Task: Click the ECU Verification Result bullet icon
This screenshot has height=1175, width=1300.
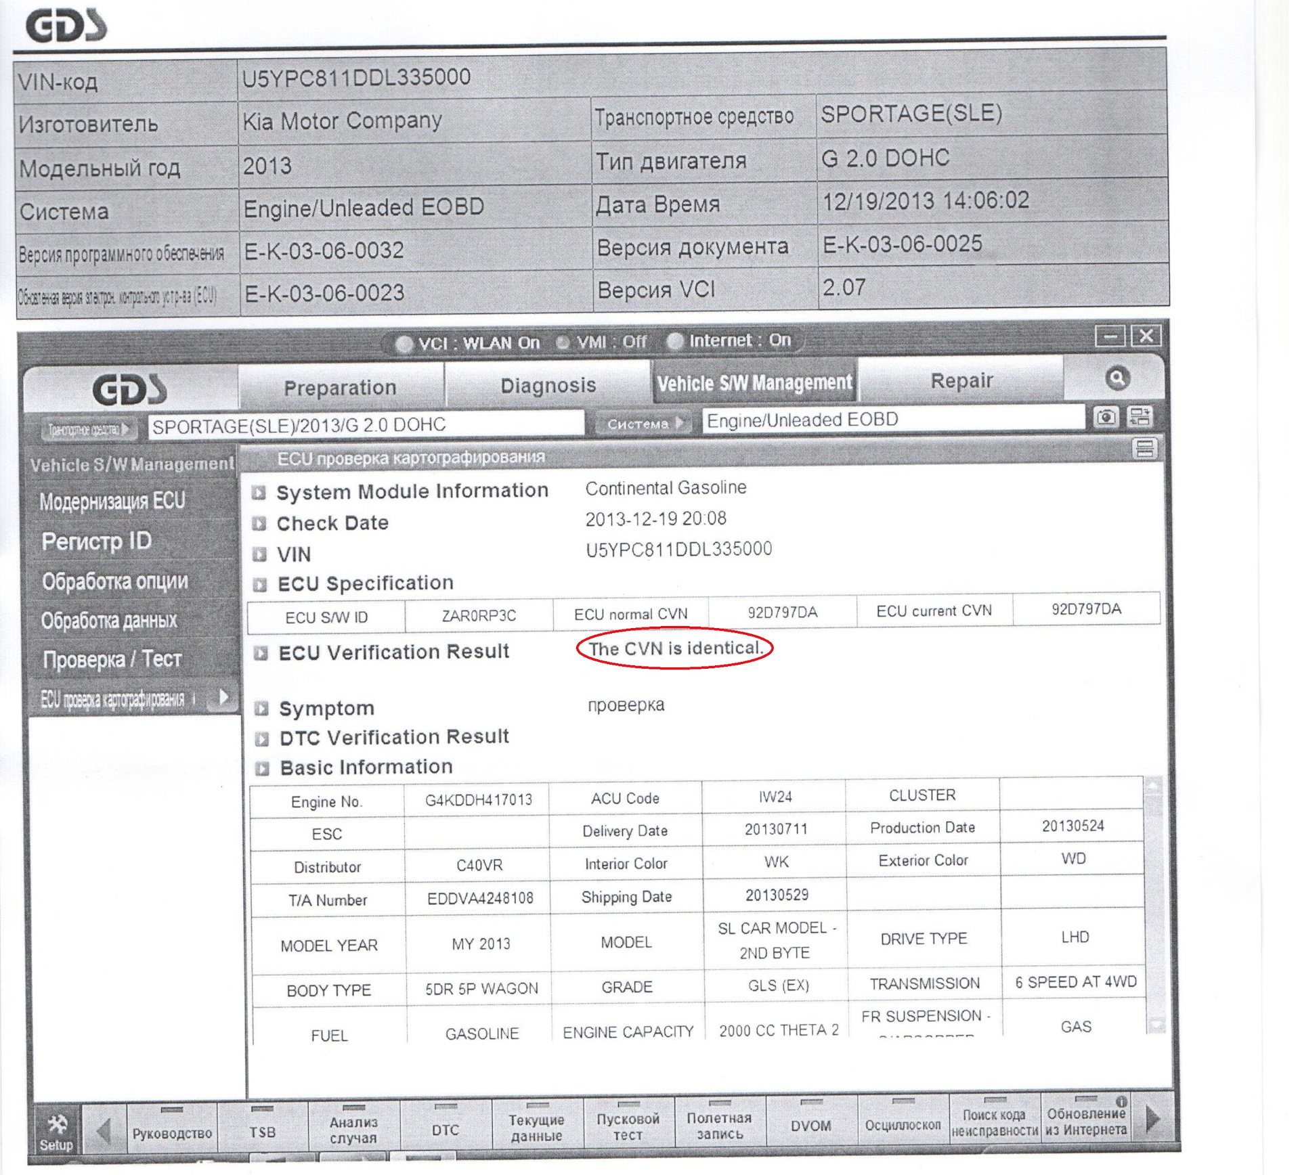Action: pos(260,653)
